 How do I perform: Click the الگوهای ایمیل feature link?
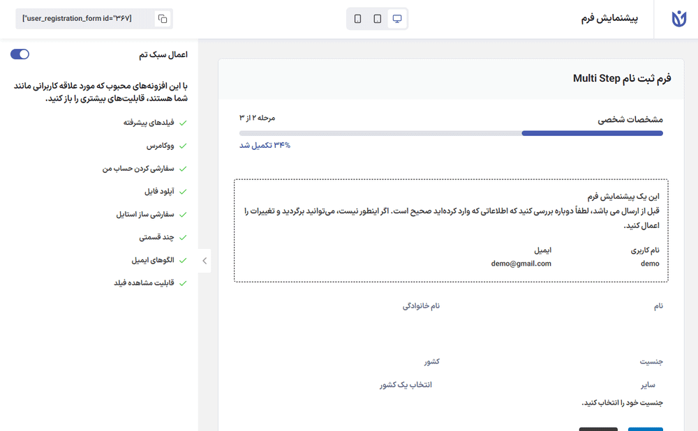(152, 260)
